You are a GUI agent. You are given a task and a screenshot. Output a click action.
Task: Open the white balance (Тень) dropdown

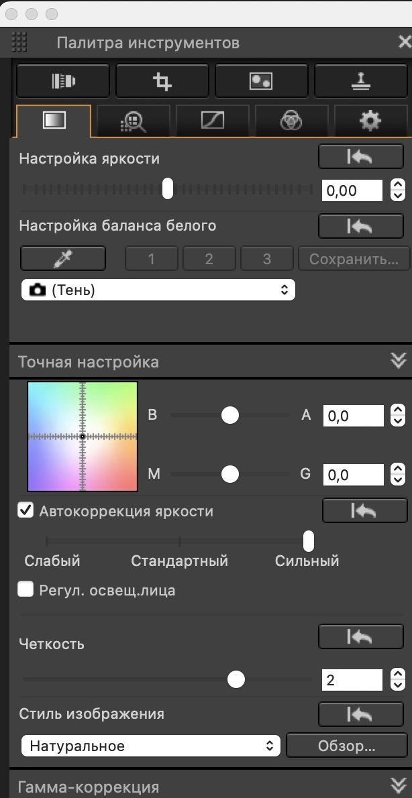(158, 290)
